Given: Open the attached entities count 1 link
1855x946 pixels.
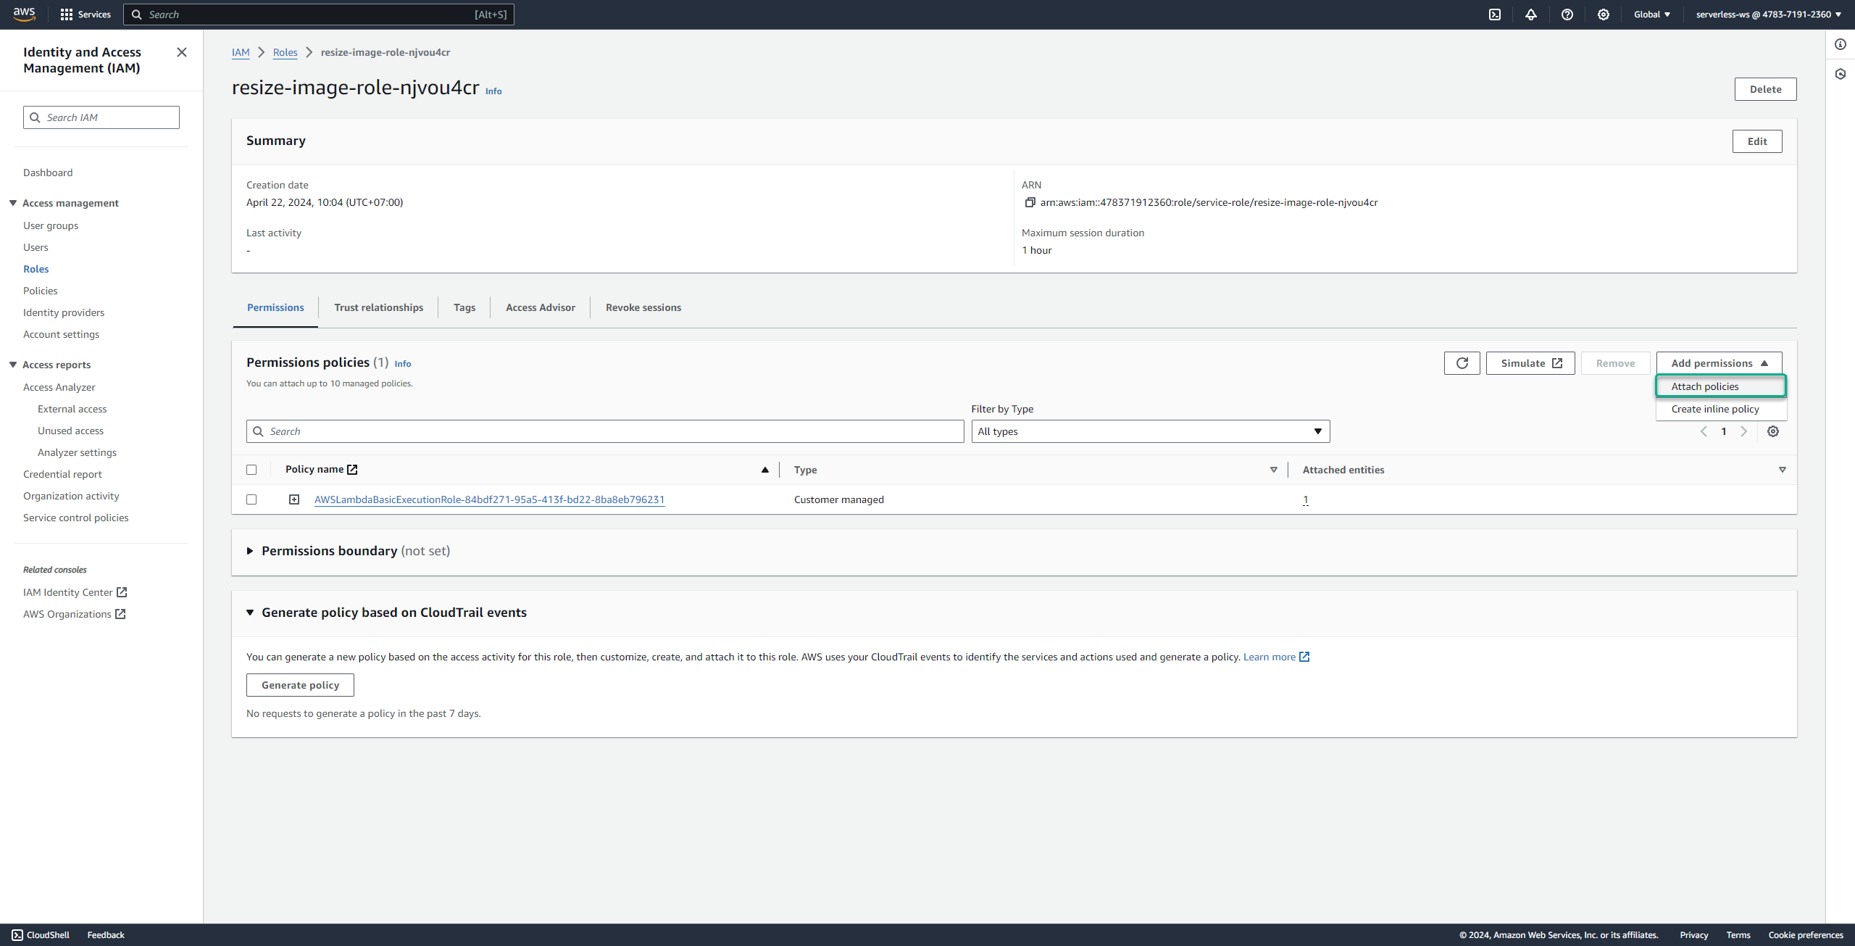Looking at the screenshot, I should click(1306, 499).
